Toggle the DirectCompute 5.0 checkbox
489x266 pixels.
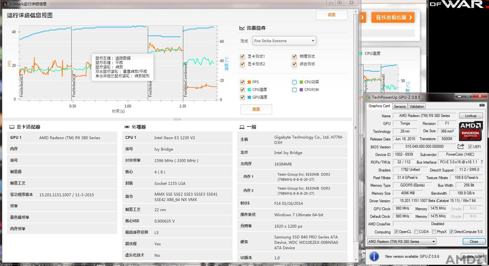click(x=451, y=232)
